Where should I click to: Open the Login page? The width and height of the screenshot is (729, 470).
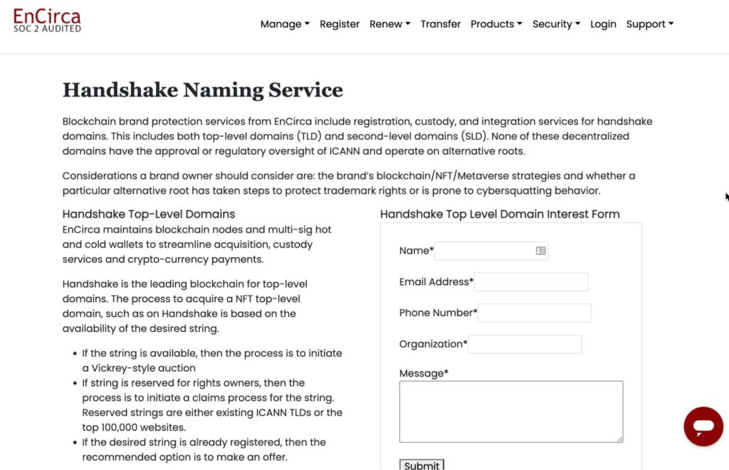(603, 24)
